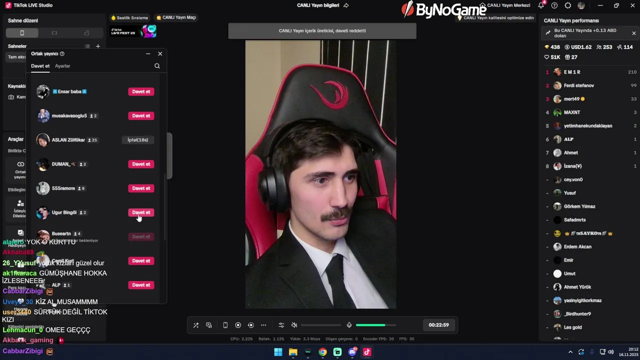This screenshot has height=360, width=640.
Task: Open the settings gear in title bar
Action: pos(568,5)
